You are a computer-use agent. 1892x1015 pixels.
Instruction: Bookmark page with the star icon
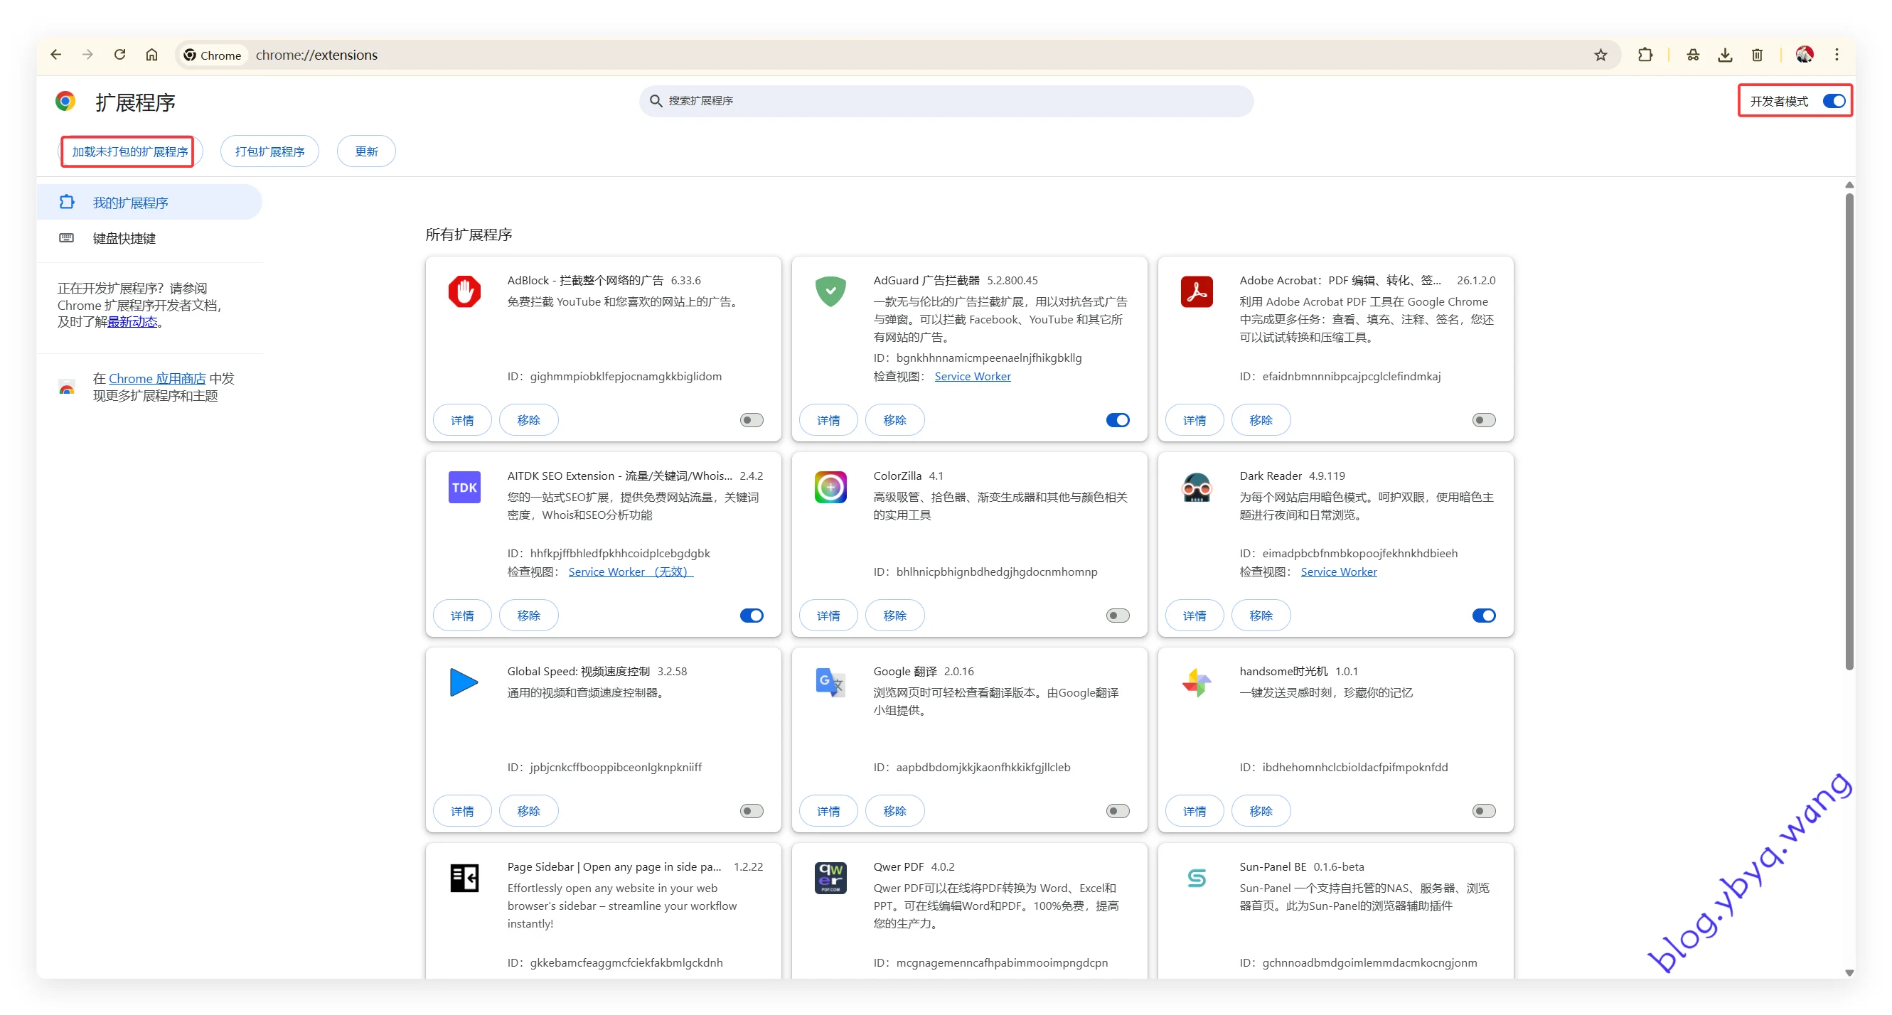tap(1600, 55)
